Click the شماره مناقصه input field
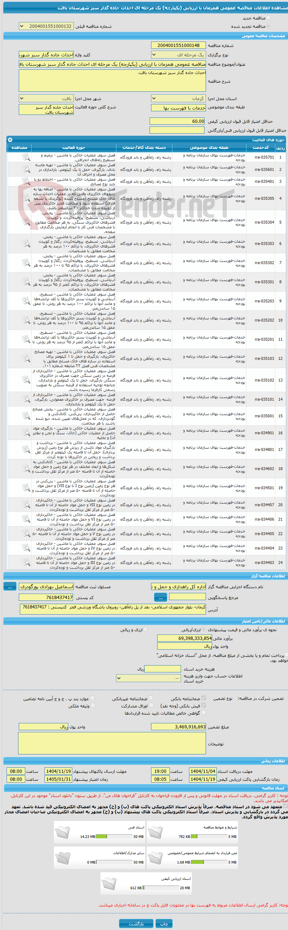This screenshot has width=288, height=930. [x=179, y=45]
